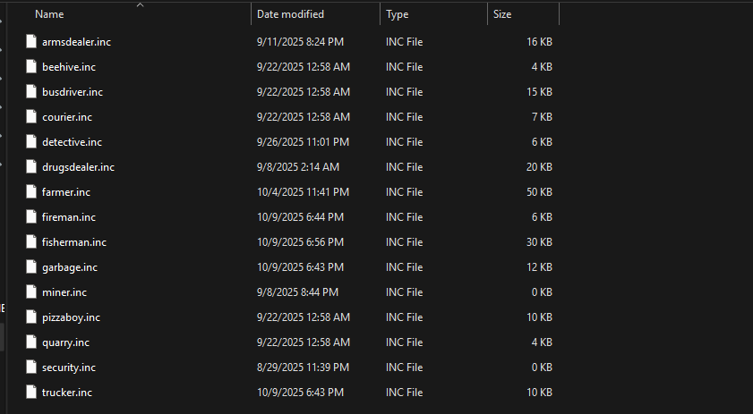Click the 30 KB size value
Screen dimensions: 753x414
[539, 241]
